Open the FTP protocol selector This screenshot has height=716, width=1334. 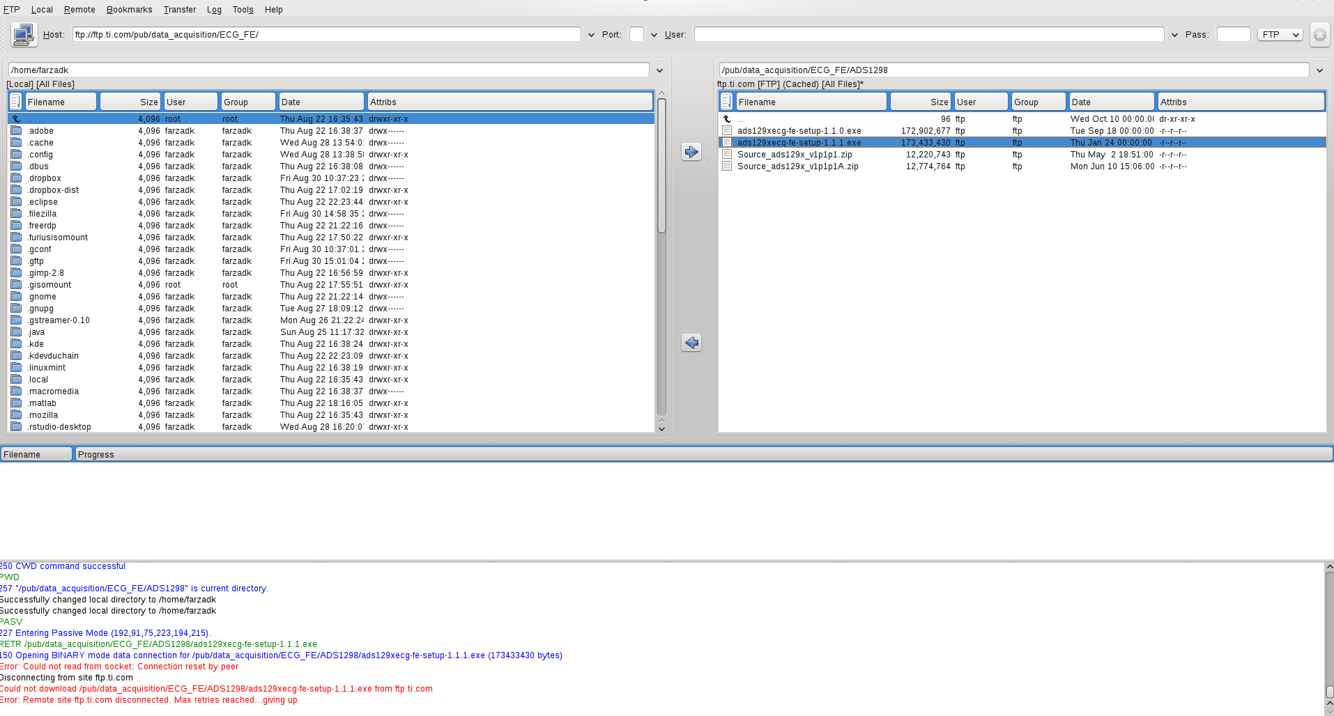click(x=1280, y=35)
